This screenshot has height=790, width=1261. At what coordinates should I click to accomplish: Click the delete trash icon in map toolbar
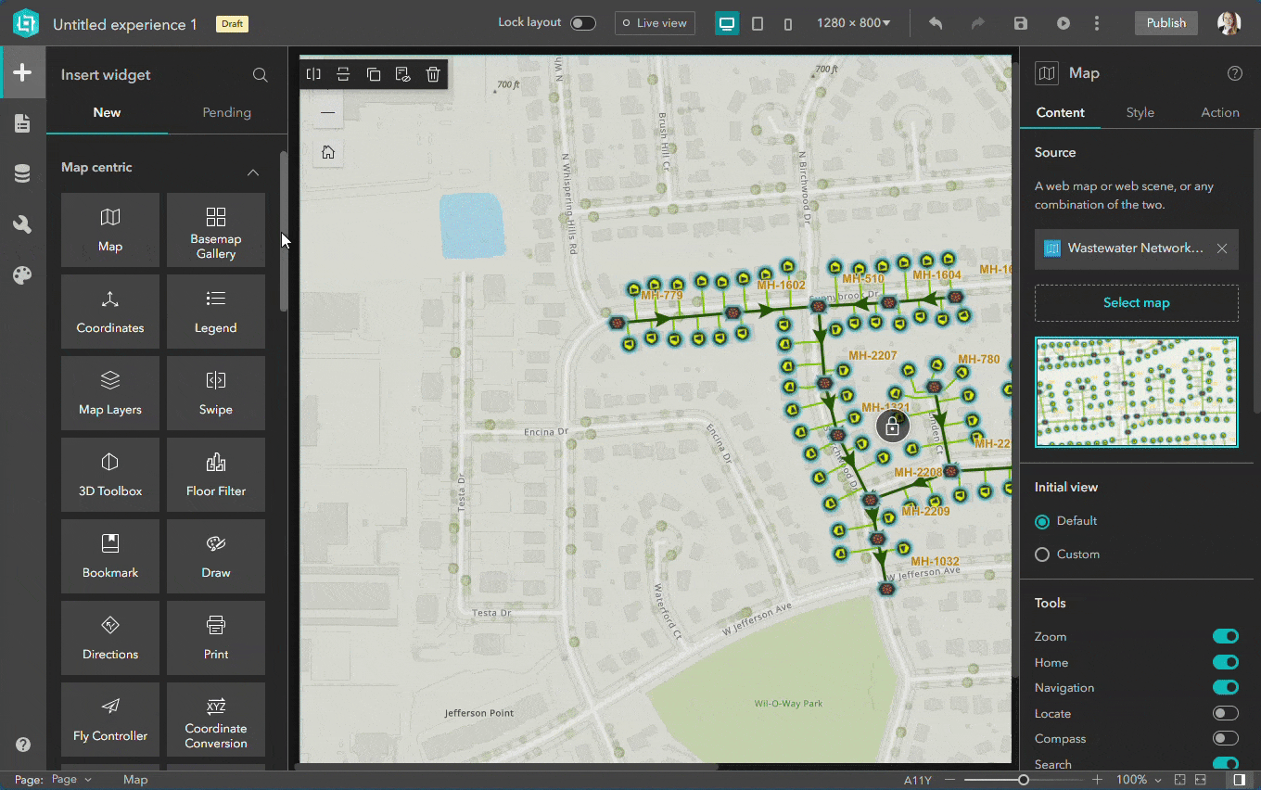click(x=433, y=75)
